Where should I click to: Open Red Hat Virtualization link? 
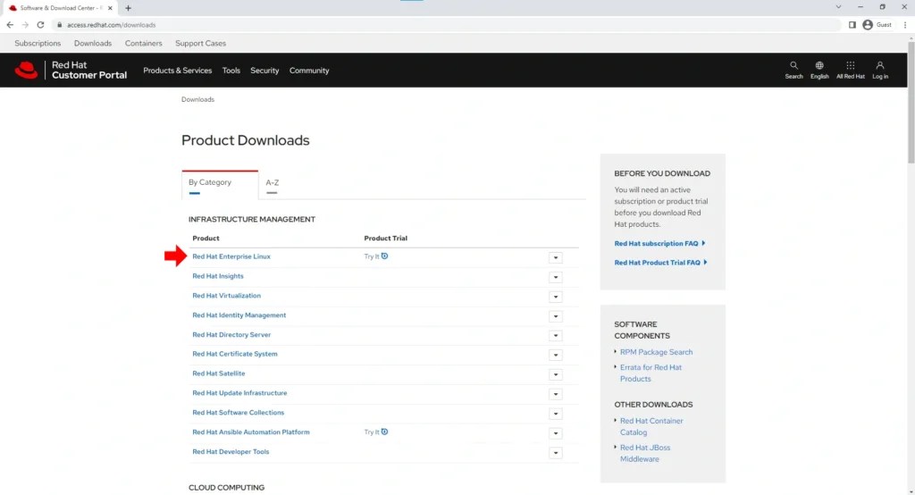point(226,296)
